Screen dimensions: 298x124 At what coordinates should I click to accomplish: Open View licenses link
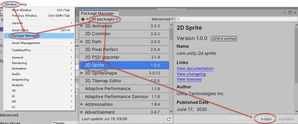tap(189, 80)
